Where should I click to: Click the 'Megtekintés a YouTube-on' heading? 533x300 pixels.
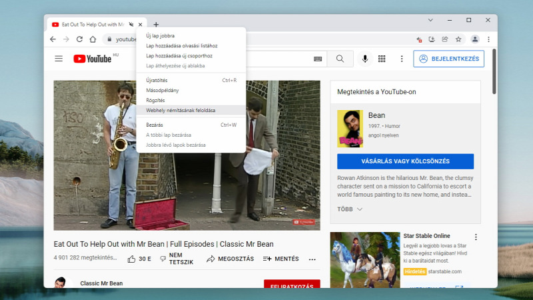[376, 92]
